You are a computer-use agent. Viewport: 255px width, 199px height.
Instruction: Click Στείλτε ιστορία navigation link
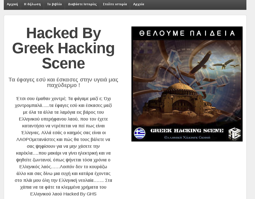point(115,4)
